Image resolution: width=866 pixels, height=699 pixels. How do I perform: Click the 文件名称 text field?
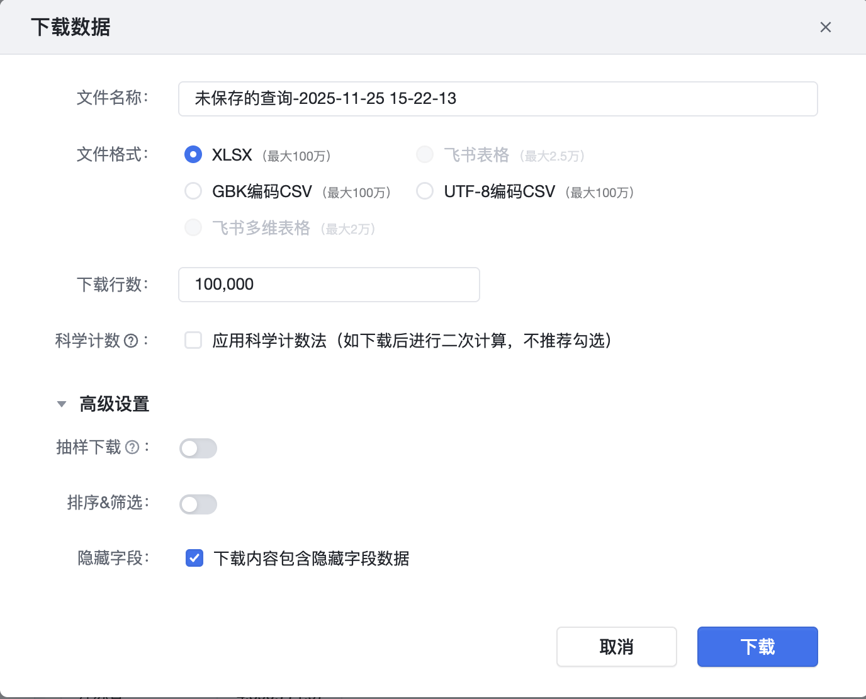coord(497,99)
